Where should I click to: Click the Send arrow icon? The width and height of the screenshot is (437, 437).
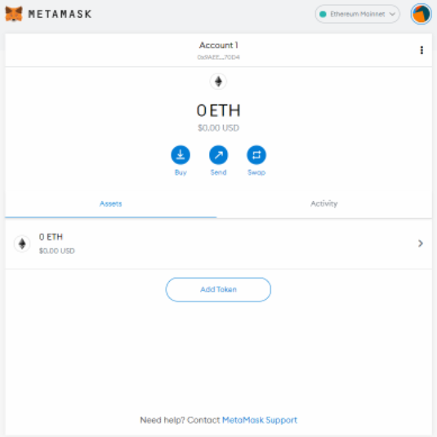point(219,154)
